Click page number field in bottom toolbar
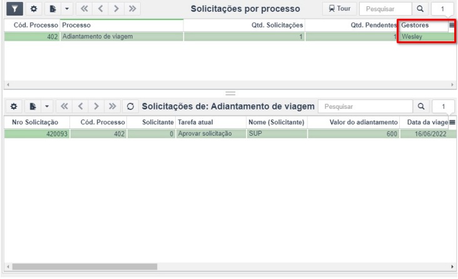Viewport: 458px width, 279px height. [x=443, y=106]
